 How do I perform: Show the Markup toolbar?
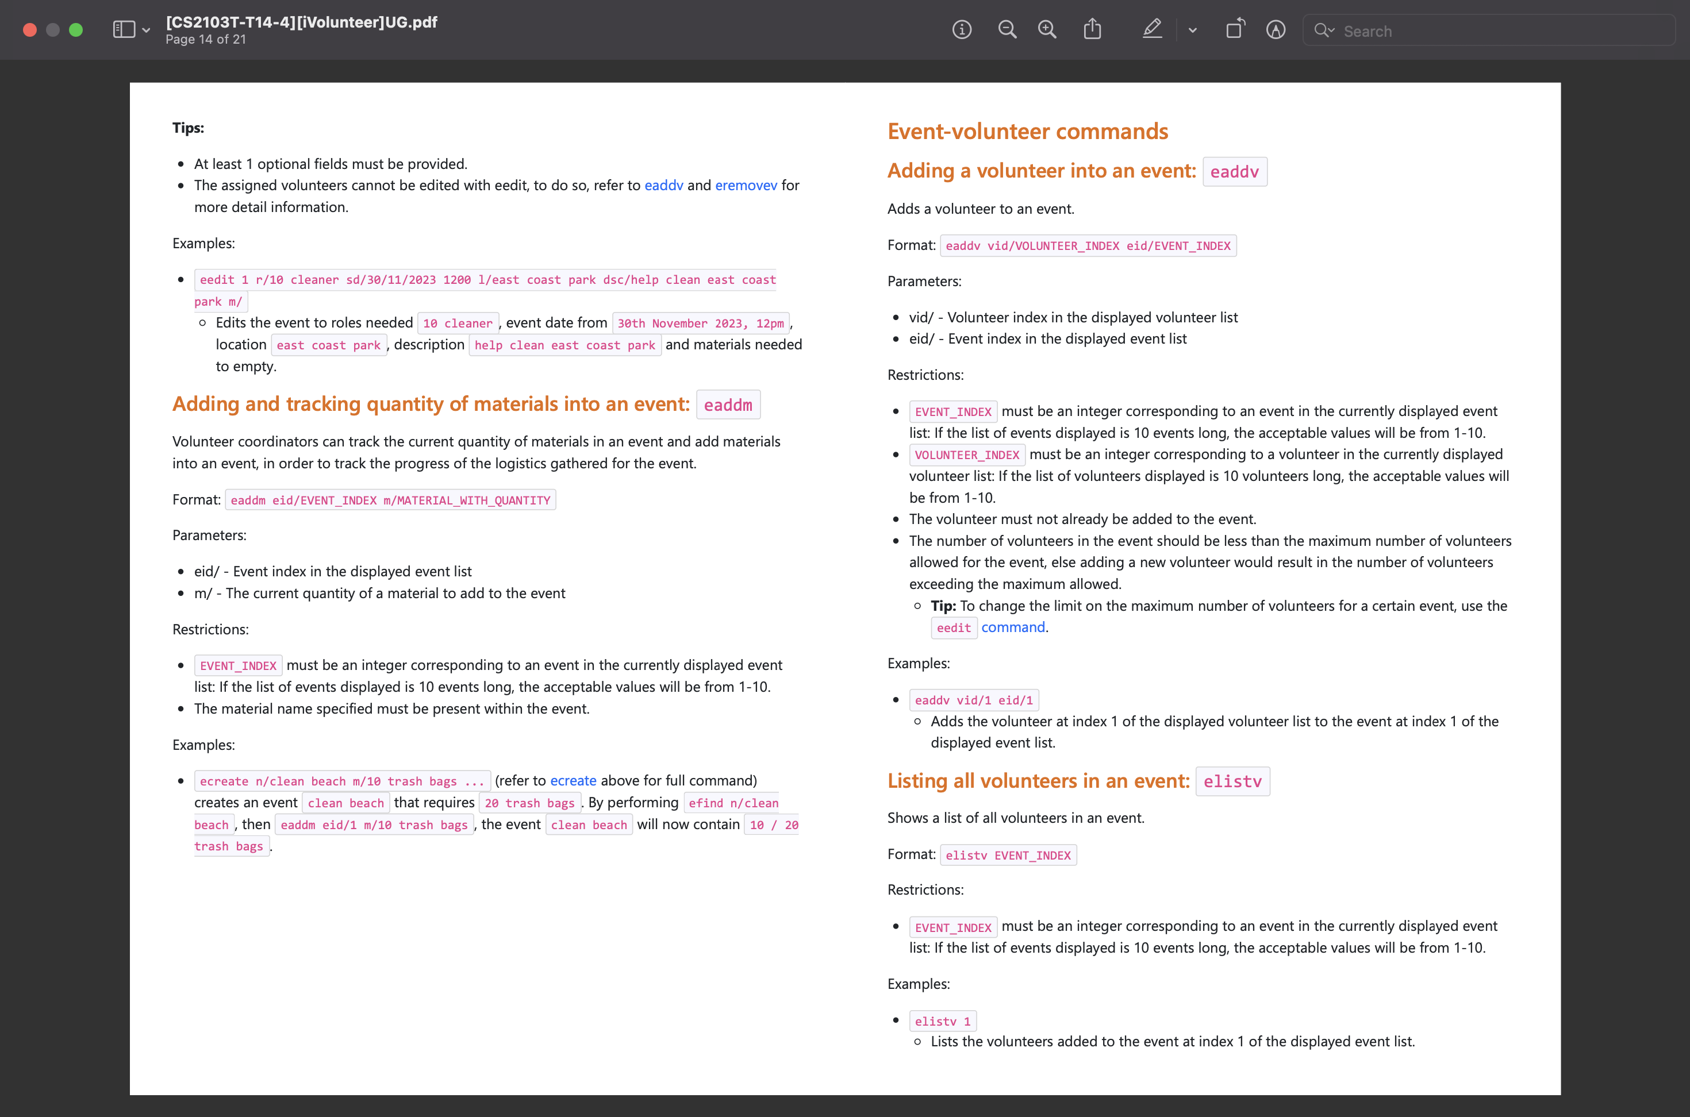coord(1276,30)
